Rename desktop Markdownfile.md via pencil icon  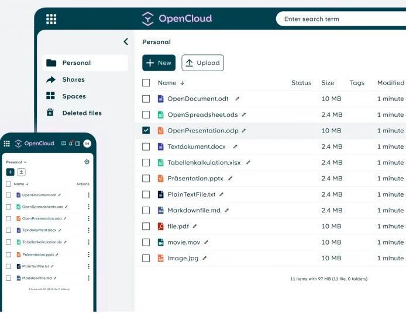227,210
